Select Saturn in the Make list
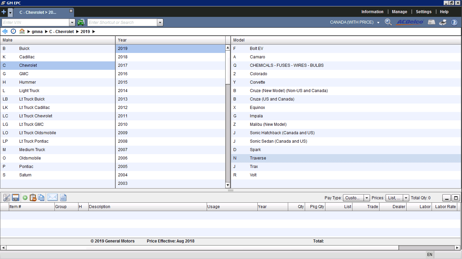The image size is (462, 259). click(58, 175)
